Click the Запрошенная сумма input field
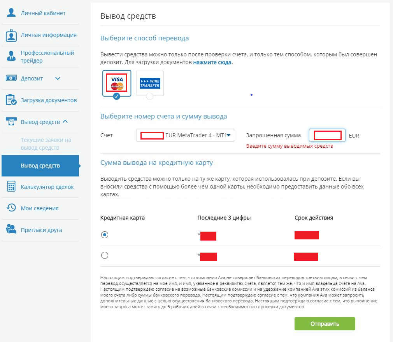This screenshot has height=342, width=393. [327, 135]
